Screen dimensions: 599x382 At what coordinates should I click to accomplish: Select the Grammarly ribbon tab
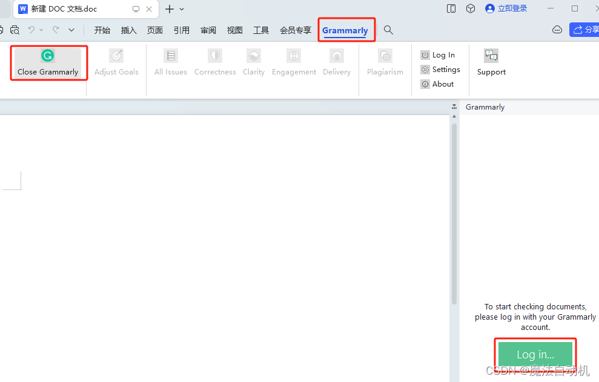pos(345,30)
